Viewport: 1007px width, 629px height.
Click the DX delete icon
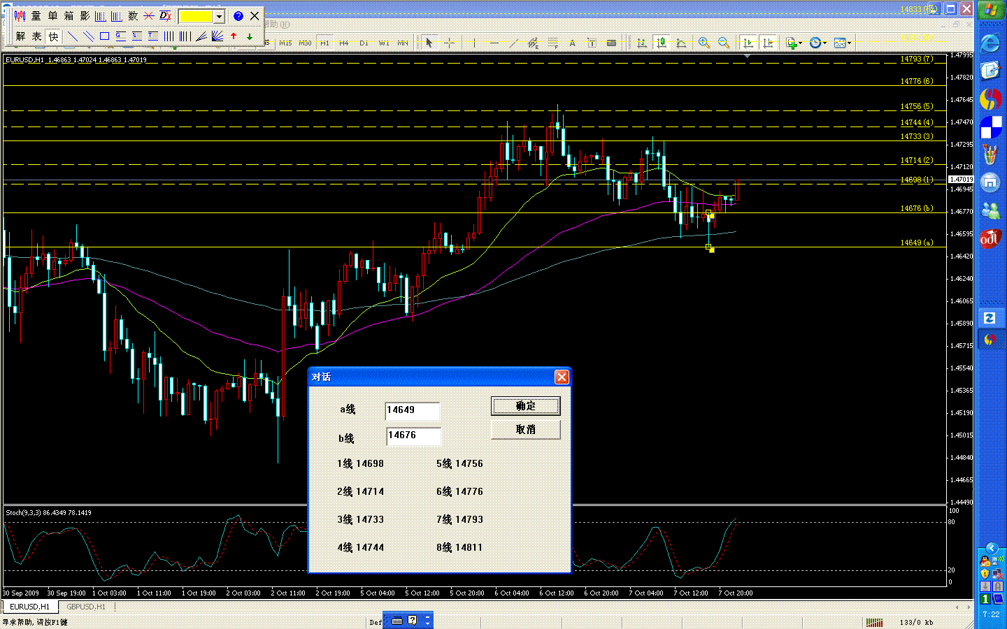165,16
